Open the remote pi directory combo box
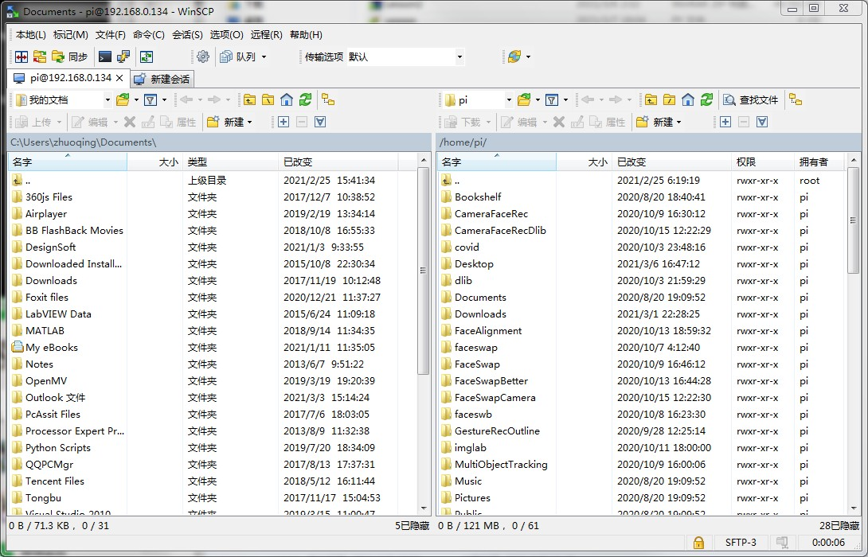The width and height of the screenshot is (868, 557). pos(479,100)
